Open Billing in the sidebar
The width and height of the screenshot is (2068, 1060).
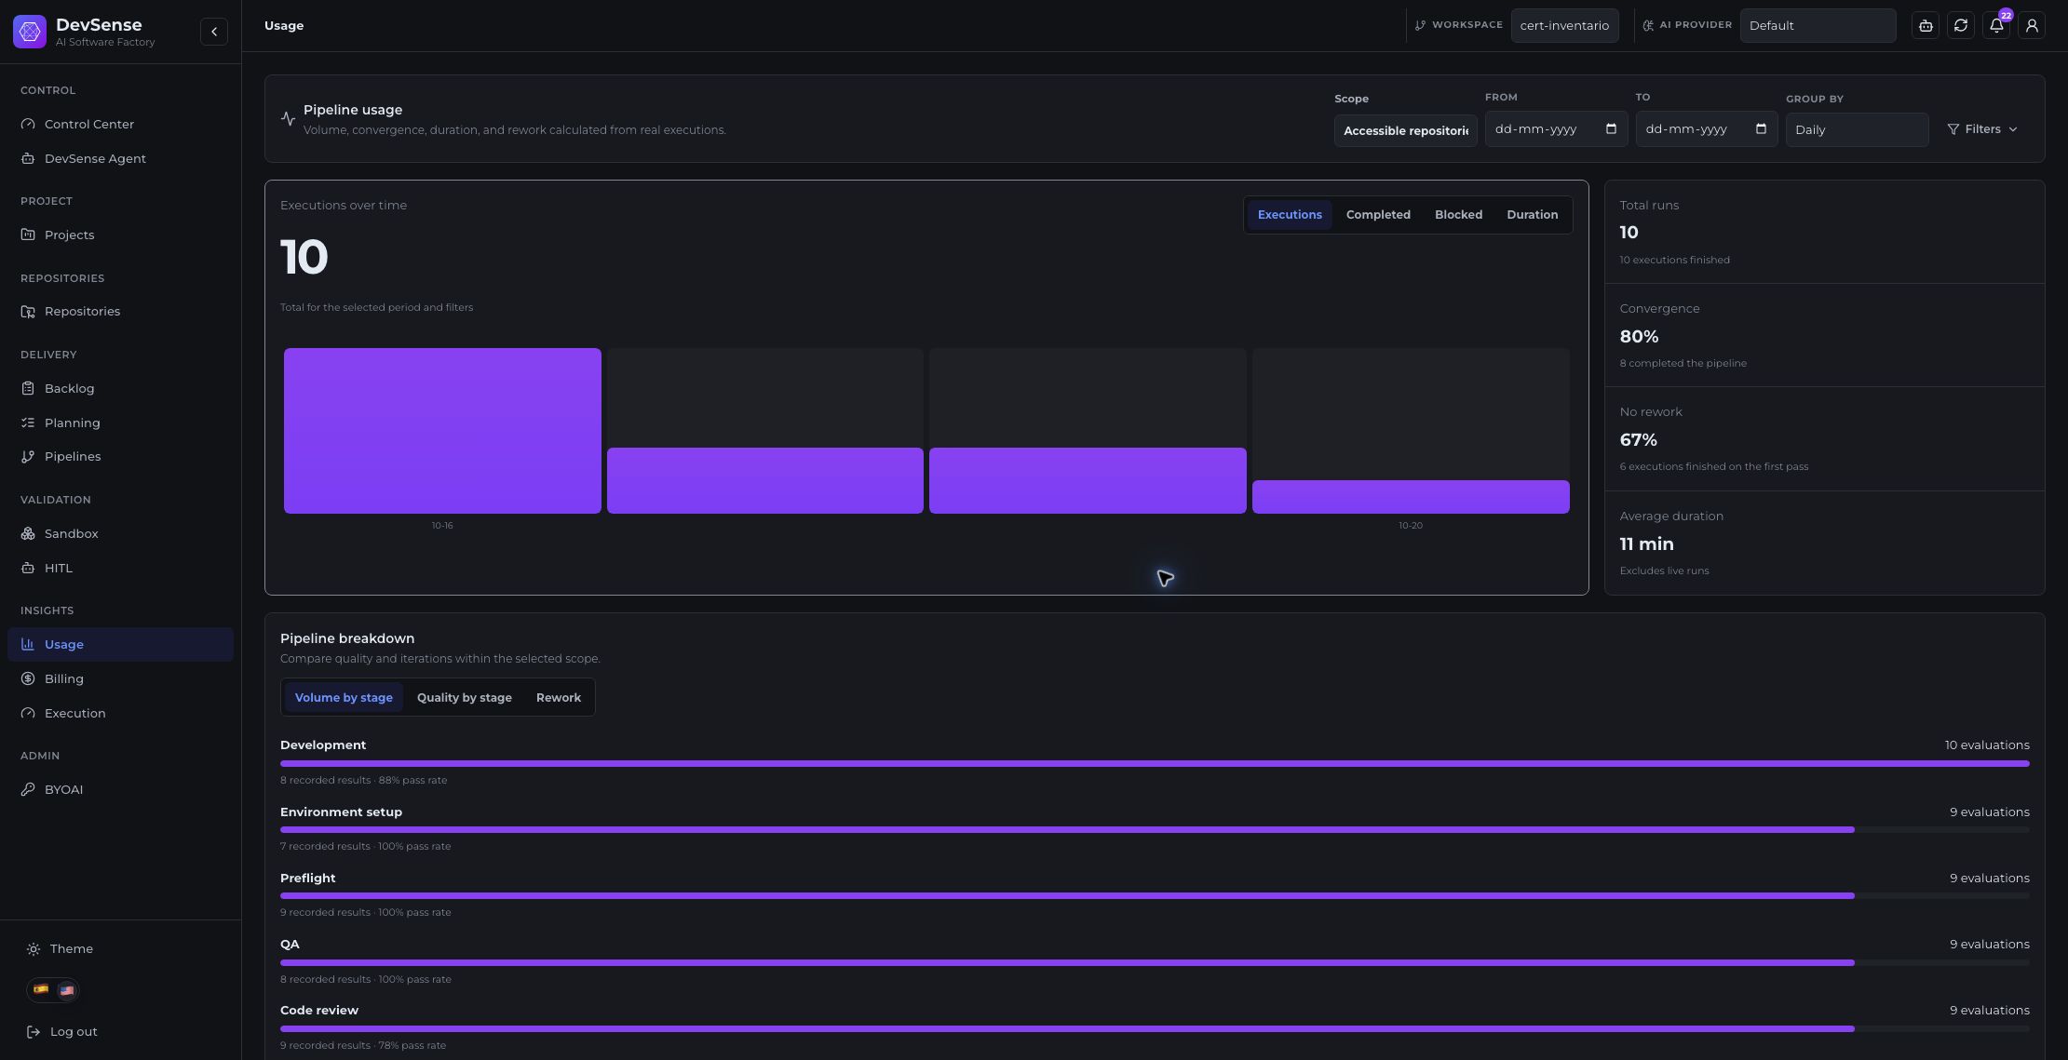(120, 678)
